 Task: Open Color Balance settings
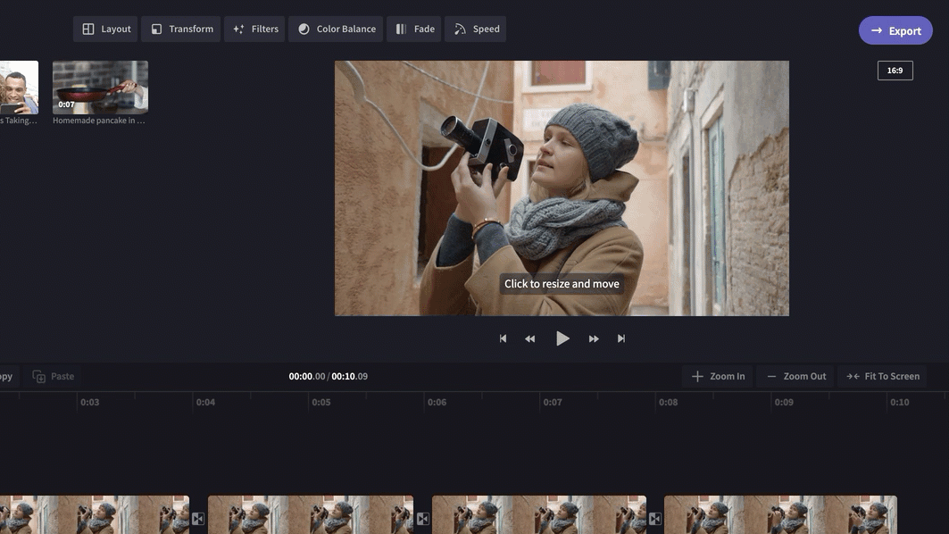click(x=336, y=29)
